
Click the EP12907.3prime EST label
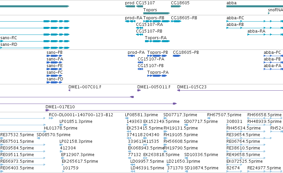77,155
